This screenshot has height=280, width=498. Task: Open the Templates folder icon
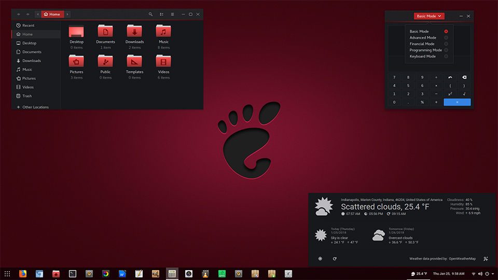coord(134,61)
